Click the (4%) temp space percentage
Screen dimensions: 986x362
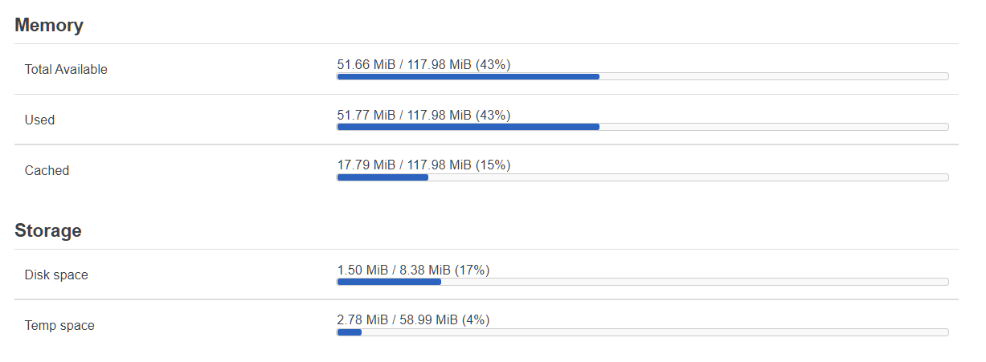click(476, 319)
